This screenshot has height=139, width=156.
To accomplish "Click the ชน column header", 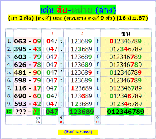I will (x=126, y=33).
